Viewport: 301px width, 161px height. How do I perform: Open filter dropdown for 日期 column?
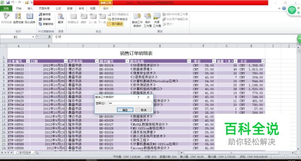click(66, 61)
